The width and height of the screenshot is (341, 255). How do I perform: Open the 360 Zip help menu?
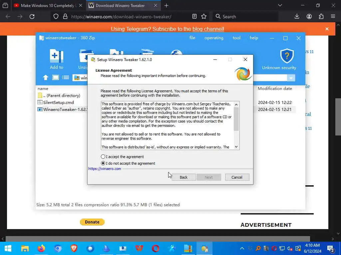tap(254, 38)
